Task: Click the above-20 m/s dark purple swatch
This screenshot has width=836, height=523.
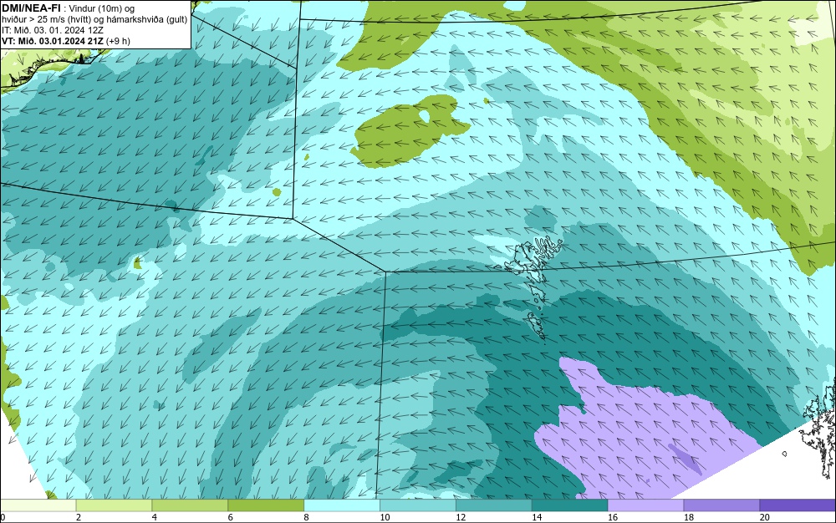Action: (798, 505)
